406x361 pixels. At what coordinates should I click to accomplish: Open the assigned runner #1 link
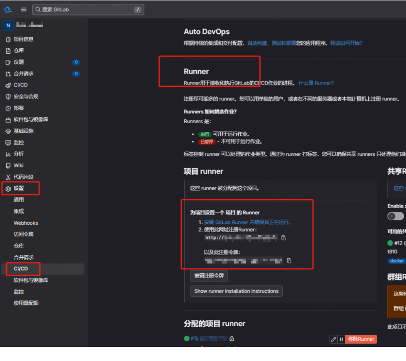click(x=209, y=339)
